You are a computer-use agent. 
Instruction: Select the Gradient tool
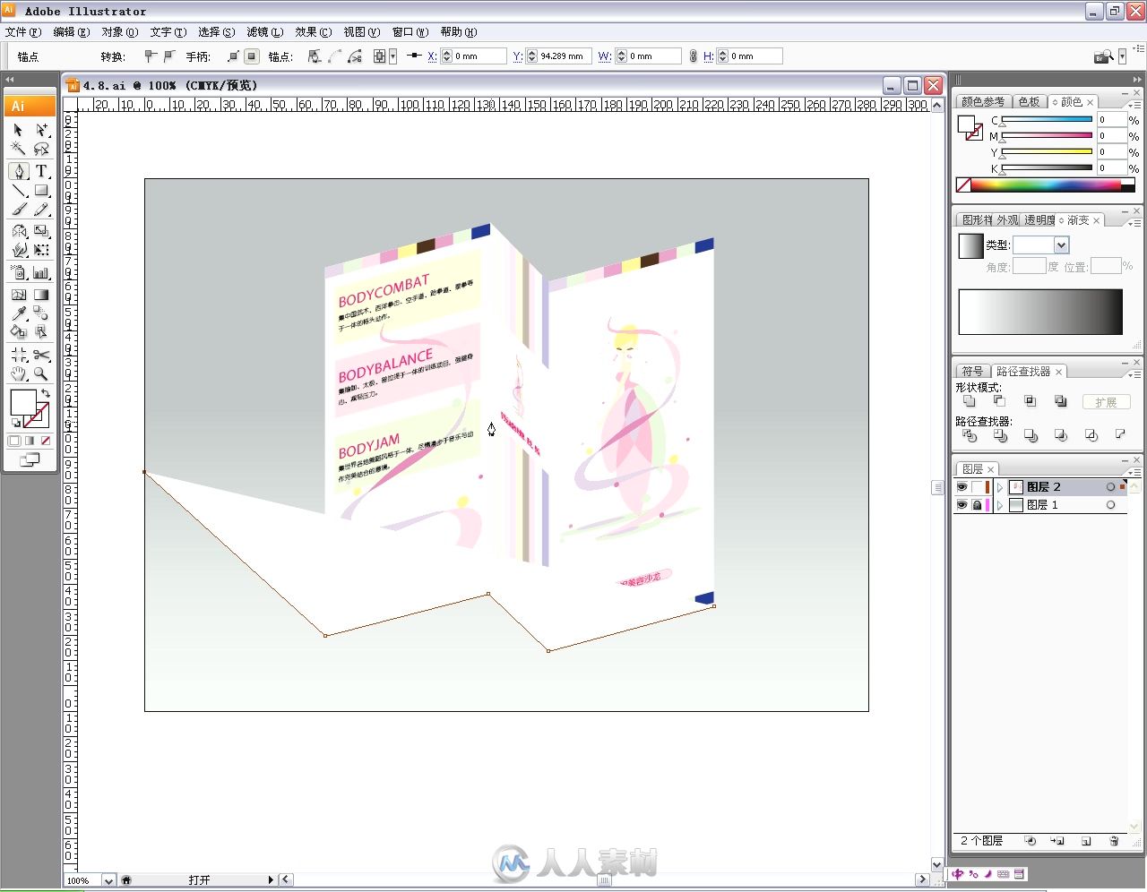(41, 294)
